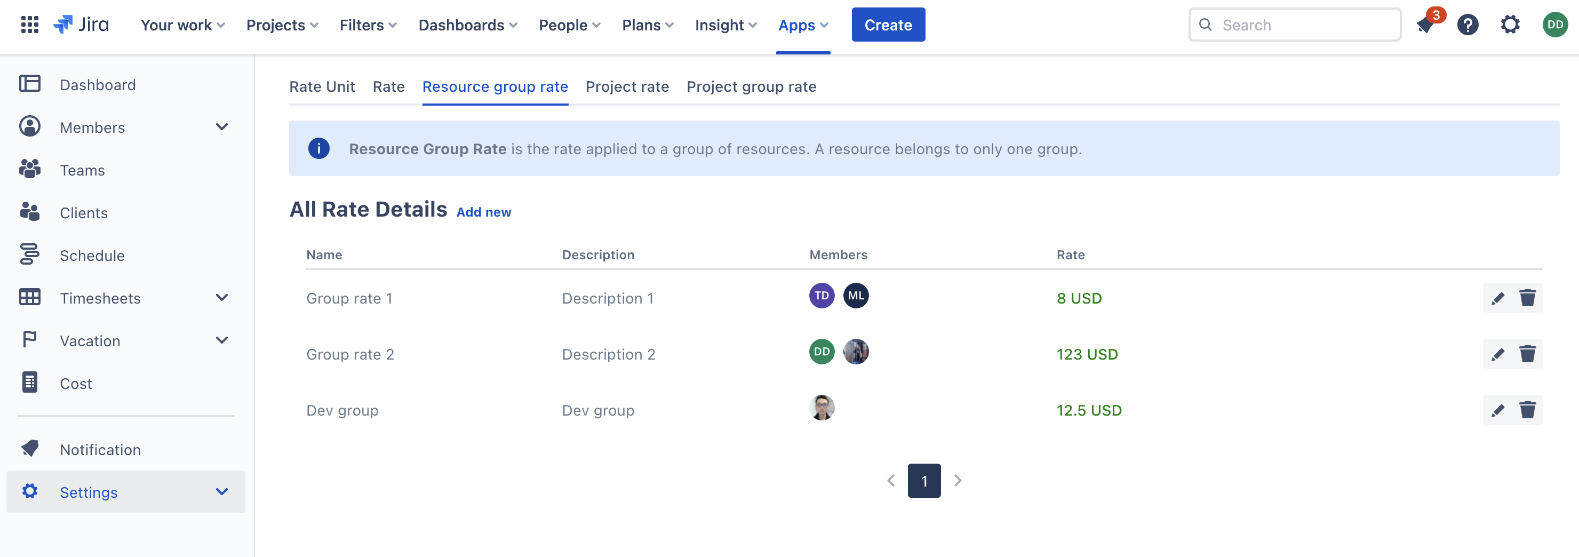The image size is (1579, 557).
Task: Click the Create button
Action: 888,25
